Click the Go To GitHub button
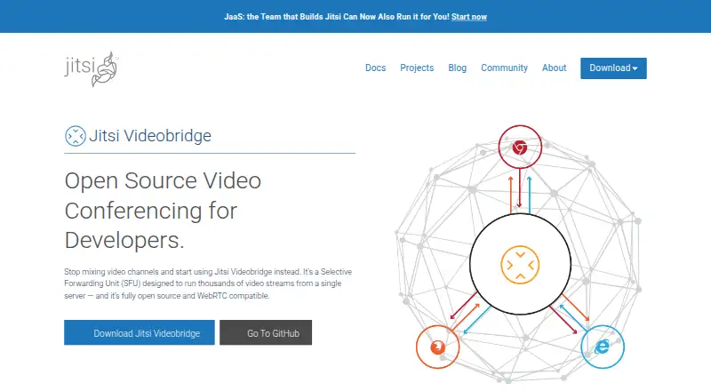The height and width of the screenshot is (391, 711). [266, 332]
